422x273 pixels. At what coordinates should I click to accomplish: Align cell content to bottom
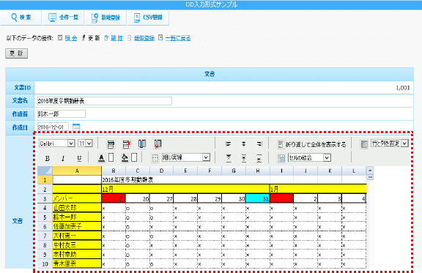[259, 158]
